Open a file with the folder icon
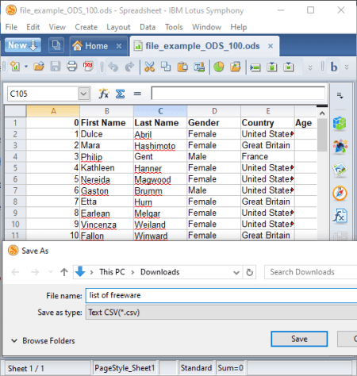This screenshot has width=357, height=376. point(39,66)
